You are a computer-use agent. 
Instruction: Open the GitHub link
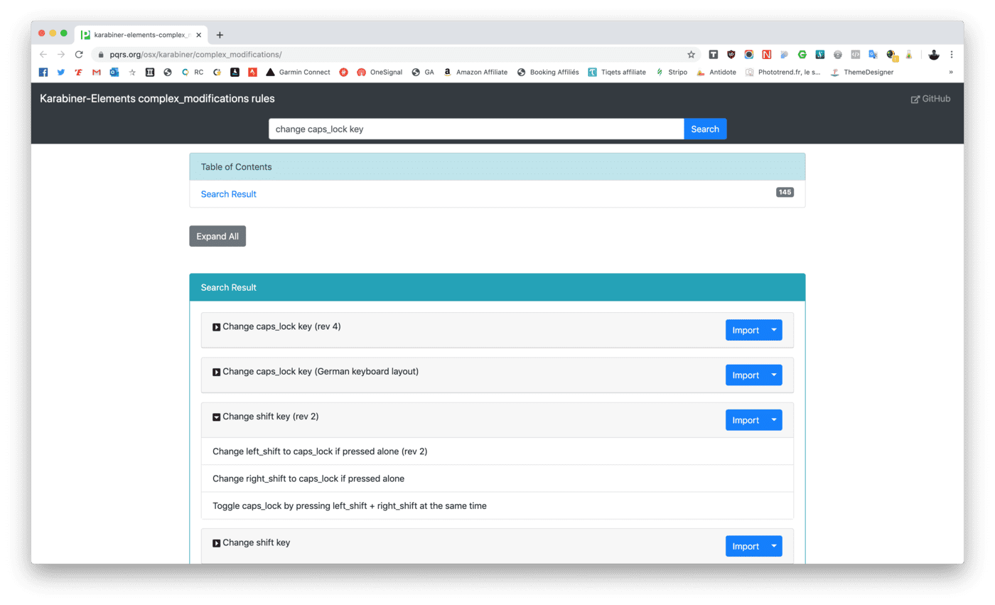(x=930, y=99)
